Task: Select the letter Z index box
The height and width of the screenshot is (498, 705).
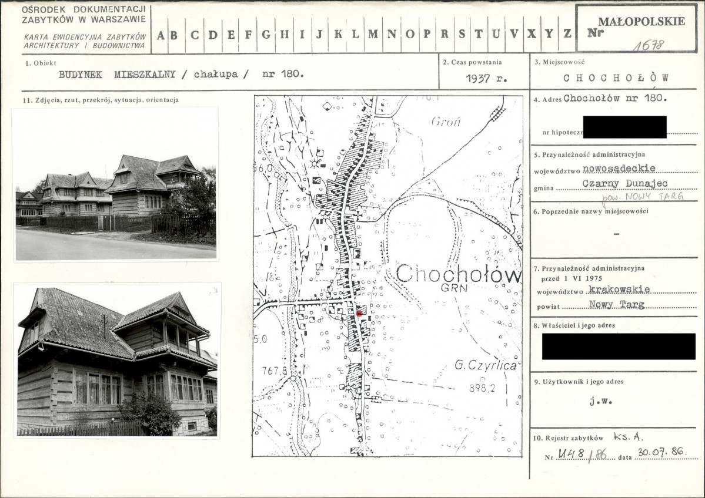Action: coord(567,35)
